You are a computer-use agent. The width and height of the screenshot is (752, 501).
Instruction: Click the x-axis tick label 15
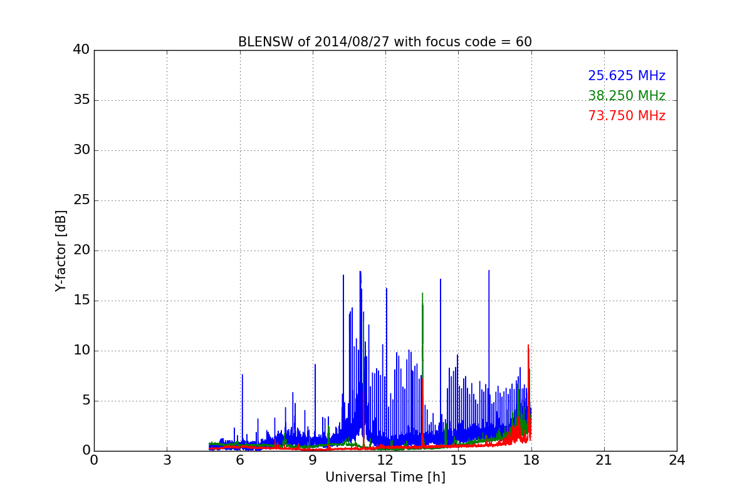click(458, 460)
